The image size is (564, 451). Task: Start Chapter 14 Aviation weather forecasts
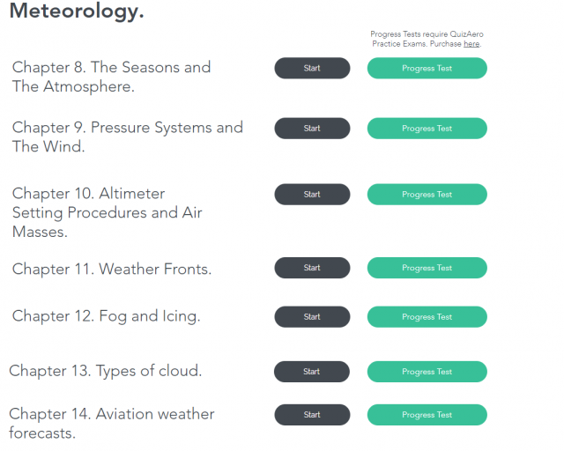(x=312, y=415)
